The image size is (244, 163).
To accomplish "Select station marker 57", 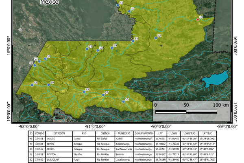I will 103,95.
